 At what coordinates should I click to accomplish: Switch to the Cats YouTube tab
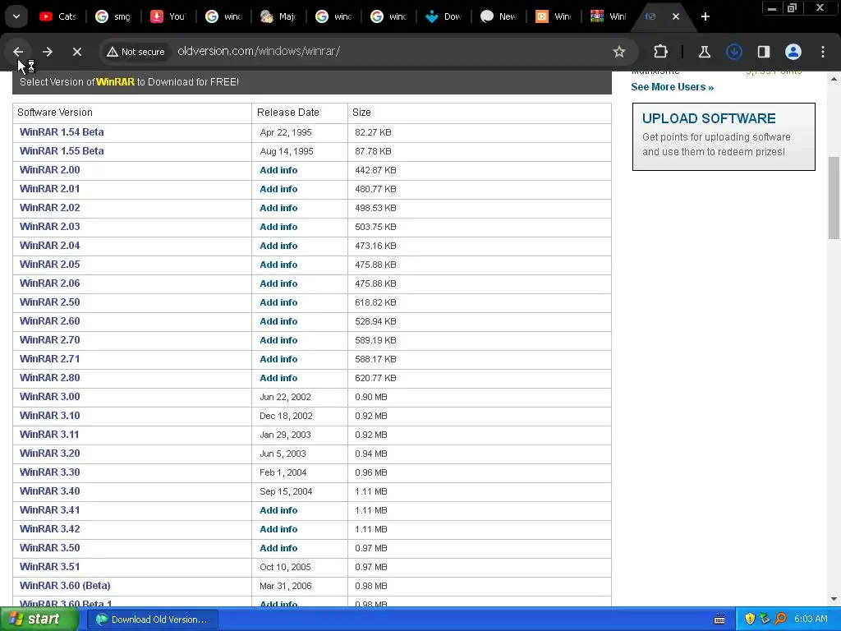point(58,16)
